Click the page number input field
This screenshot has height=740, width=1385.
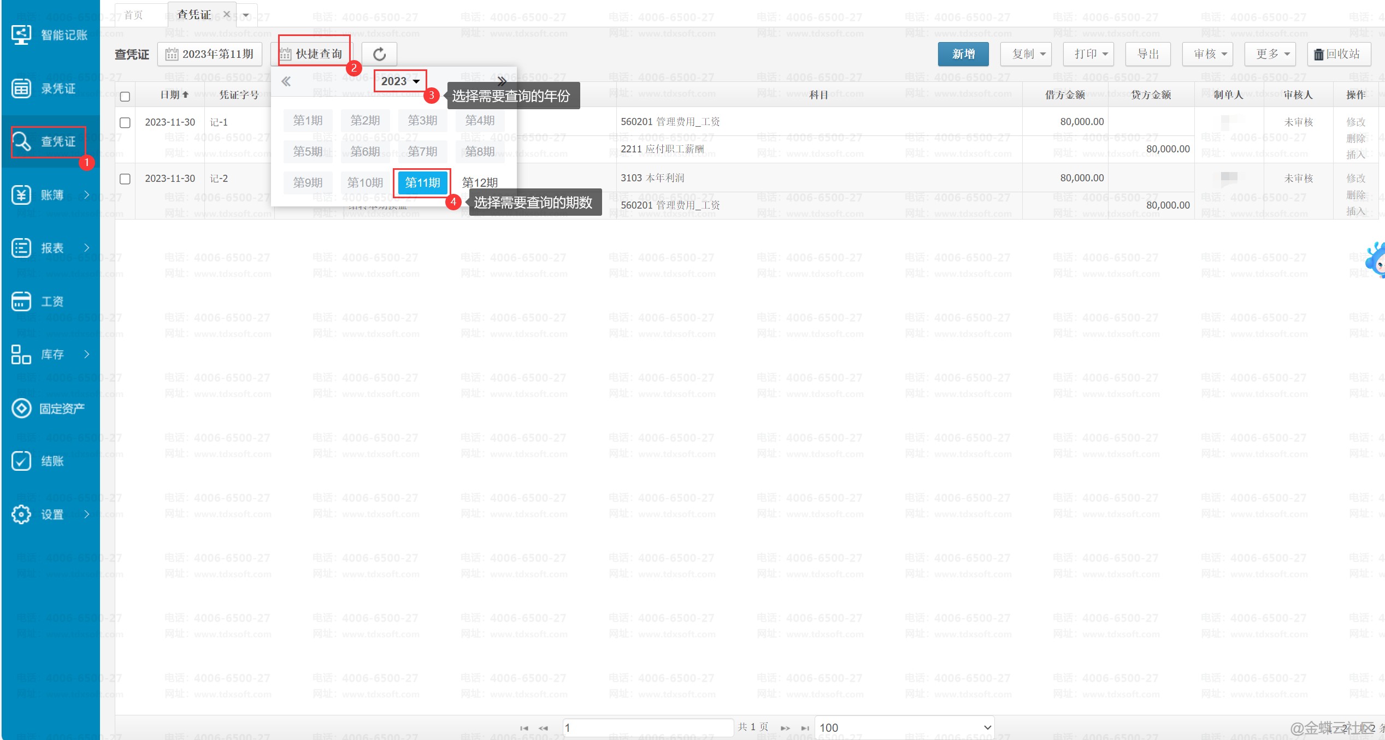[x=647, y=727]
